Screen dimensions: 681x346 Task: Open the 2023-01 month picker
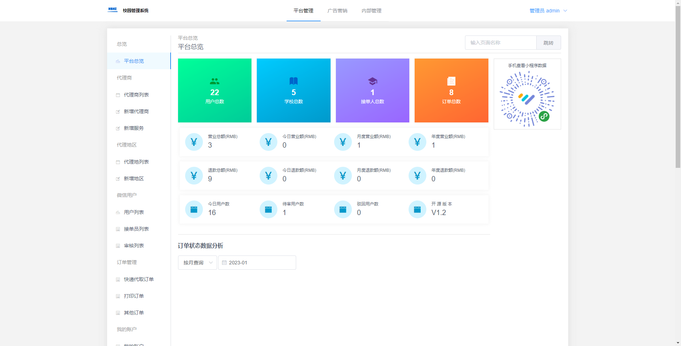pos(257,263)
